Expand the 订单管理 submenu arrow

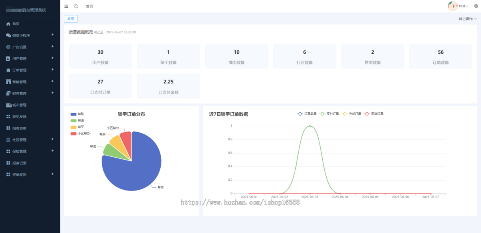click(x=53, y=70)
